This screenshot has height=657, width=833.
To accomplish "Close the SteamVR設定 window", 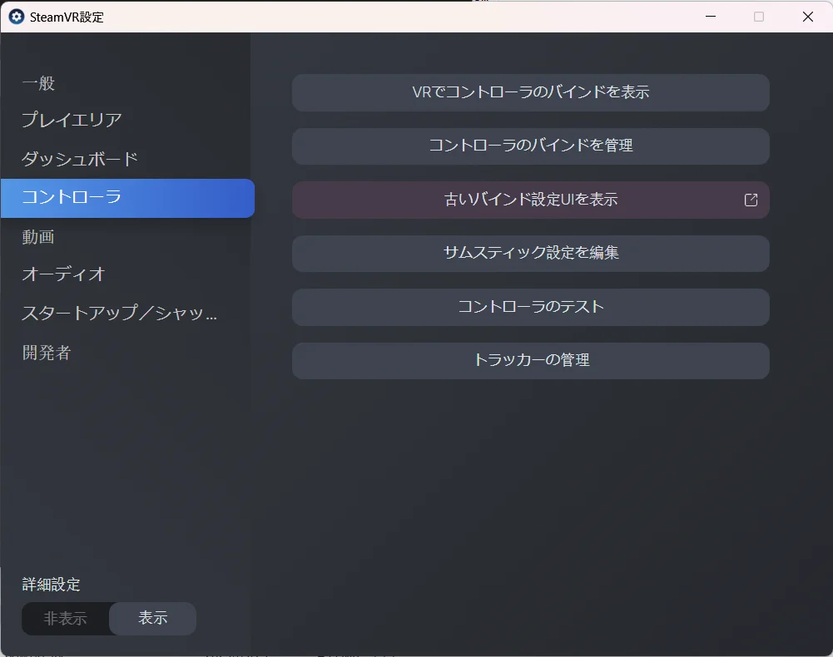I will 807,17.
